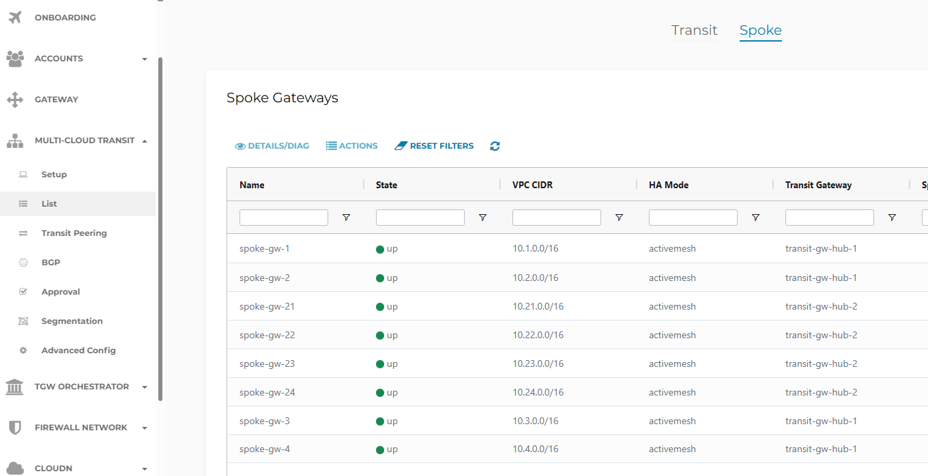Click the Gateway arrows icon
This screenshot has height=476, width=928.
pos(15,100)
